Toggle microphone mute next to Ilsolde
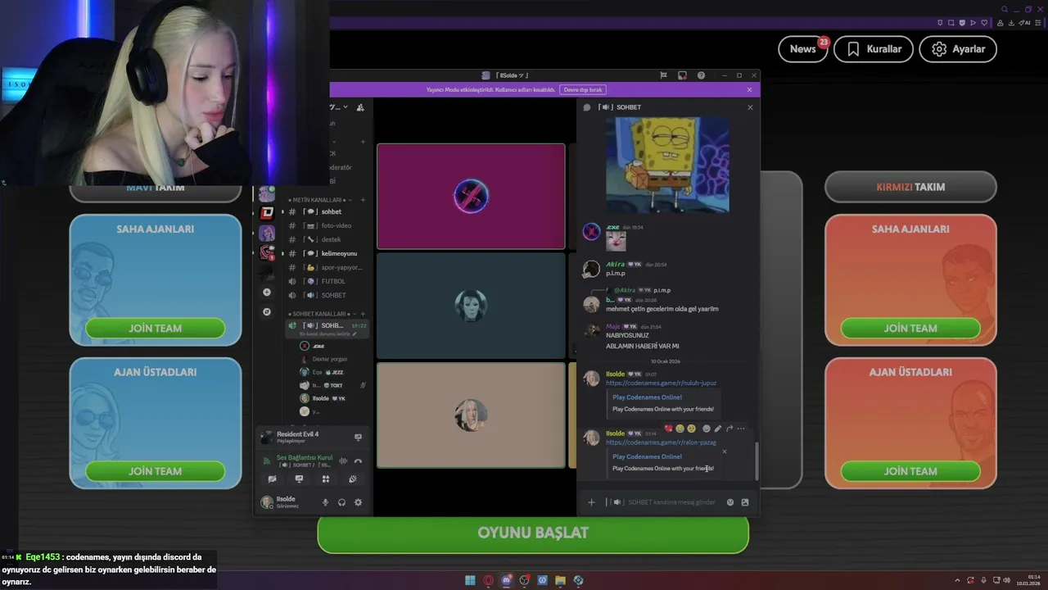 [325, 502]
